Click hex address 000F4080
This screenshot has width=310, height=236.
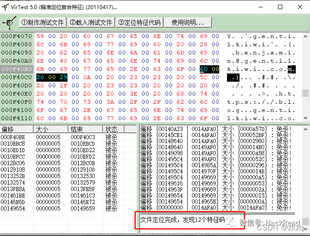[x=16, y=44]
